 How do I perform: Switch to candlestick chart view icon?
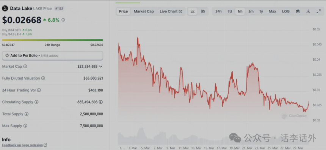[x=203, y=11]
